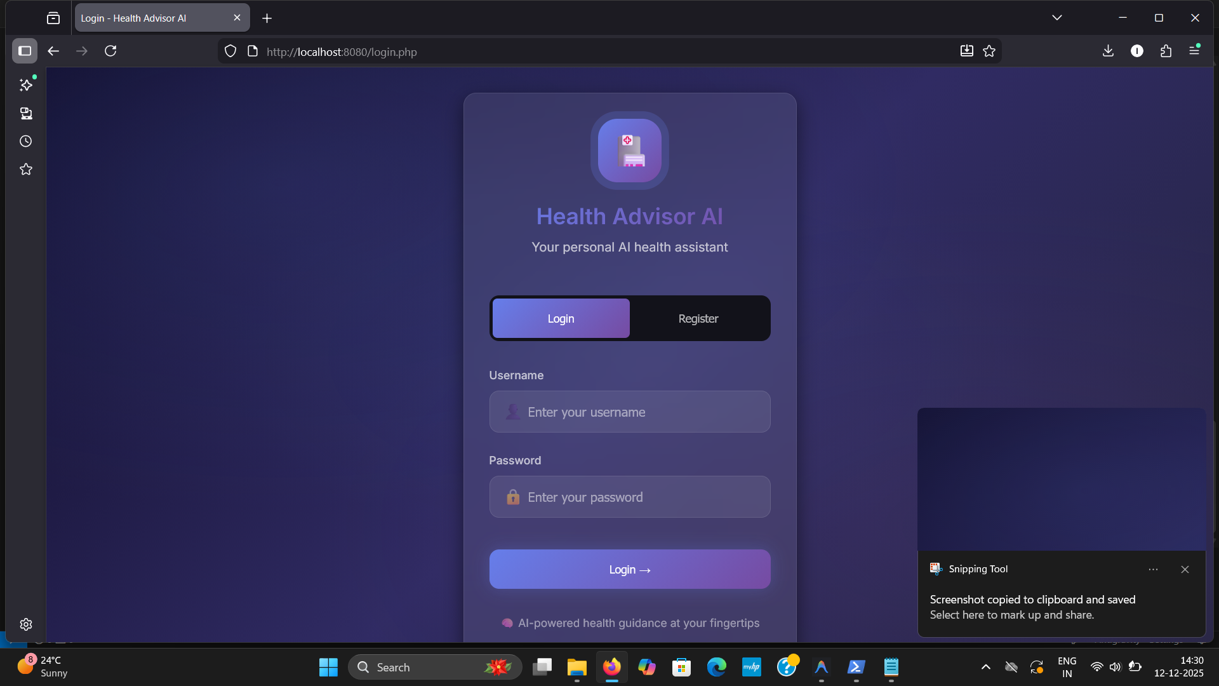Open the sidebar settings gear
Screen dimensions: 1219x686
pos(26,624)
